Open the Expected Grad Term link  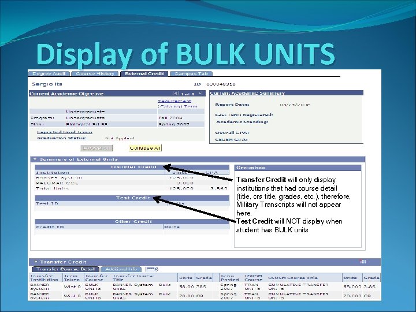pos(65,132)
